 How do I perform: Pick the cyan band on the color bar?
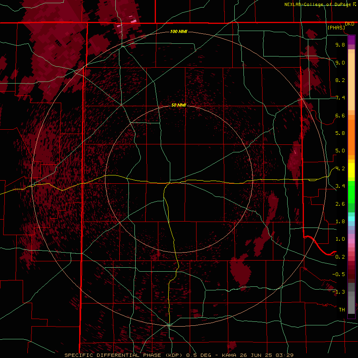click(x=351, y=219)
